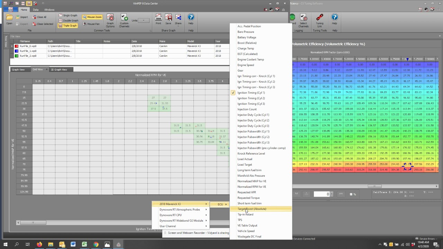Click the red color swatch of RunFile_0.wp8
Image resolution: width=443 pixels, height=249 pixels.
coord(16,46)
